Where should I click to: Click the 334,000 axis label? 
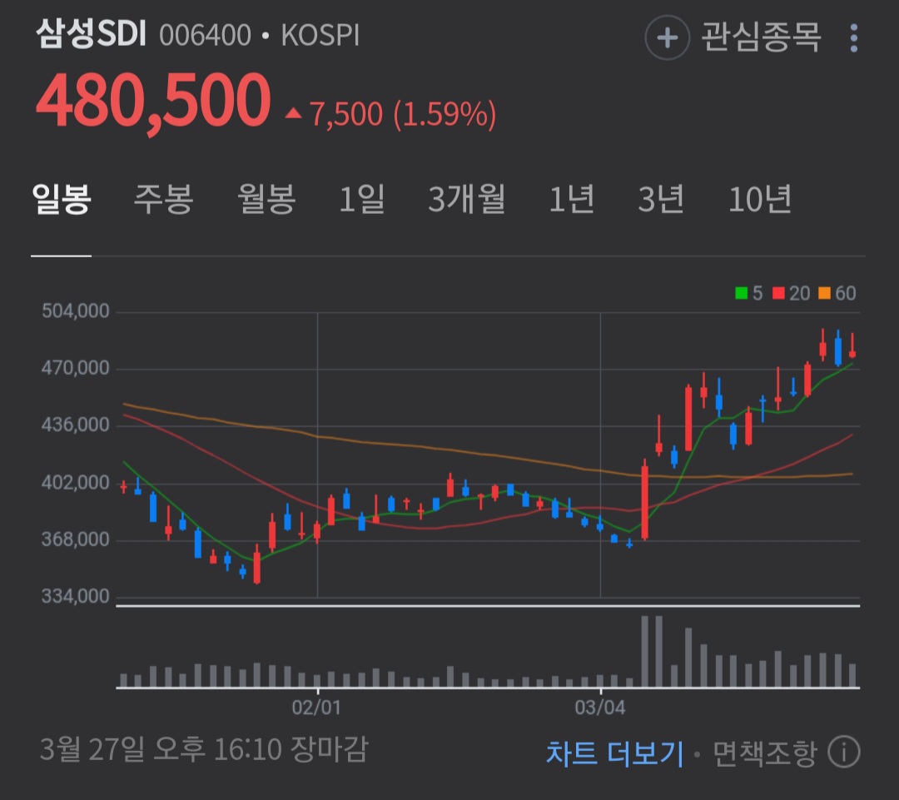(75, 596)
